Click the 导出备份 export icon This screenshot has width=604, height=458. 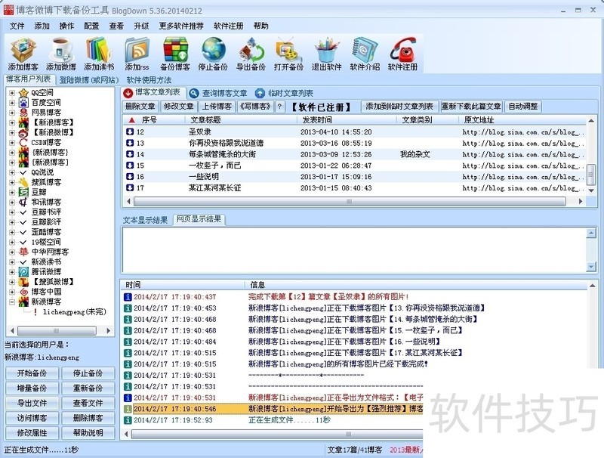(x=251, y=54)
